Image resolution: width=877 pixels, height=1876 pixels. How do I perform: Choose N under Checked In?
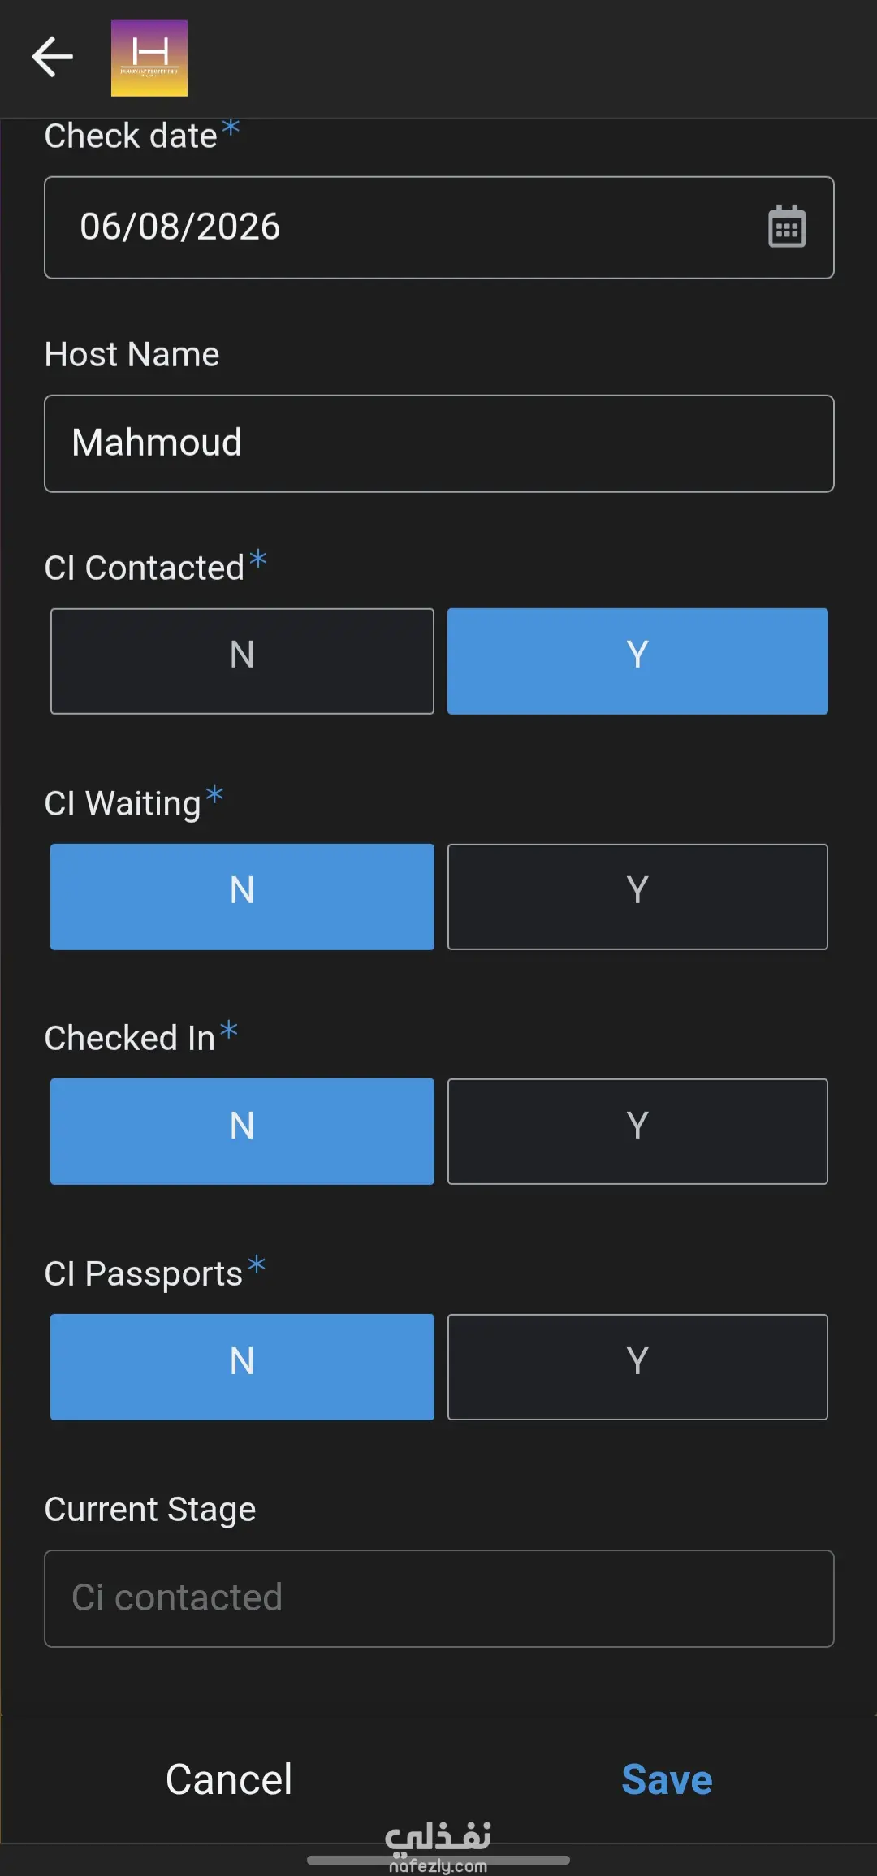(x=242, y=1131)
